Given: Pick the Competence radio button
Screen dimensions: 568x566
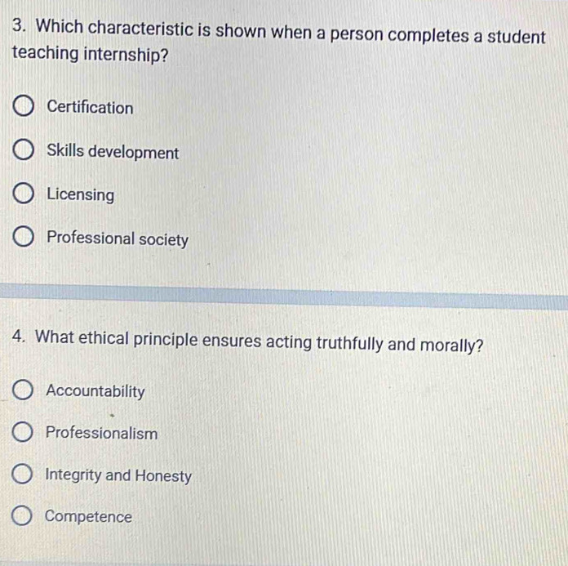Looking at the screenshot, I should click(x=21, y=515).
